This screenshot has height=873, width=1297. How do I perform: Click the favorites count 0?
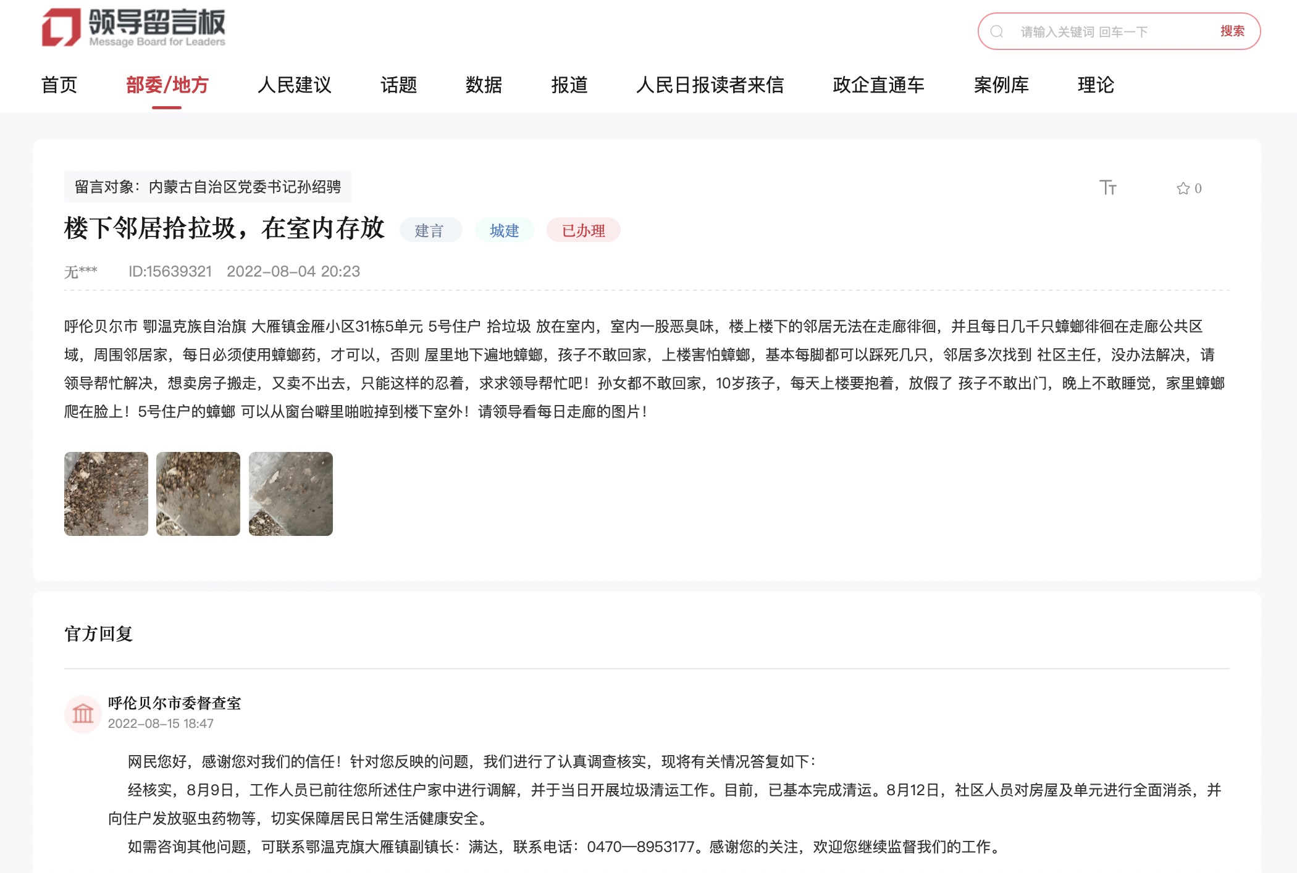(x=1198, y=188)
